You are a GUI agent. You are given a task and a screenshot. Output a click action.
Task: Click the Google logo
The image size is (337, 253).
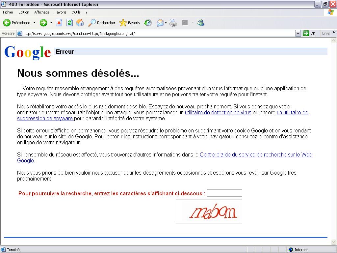pyautogui.click(x=28, y=52)
